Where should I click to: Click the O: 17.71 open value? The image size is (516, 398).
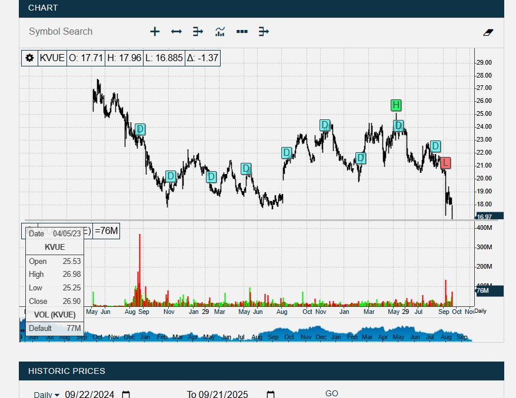[85, 58]
